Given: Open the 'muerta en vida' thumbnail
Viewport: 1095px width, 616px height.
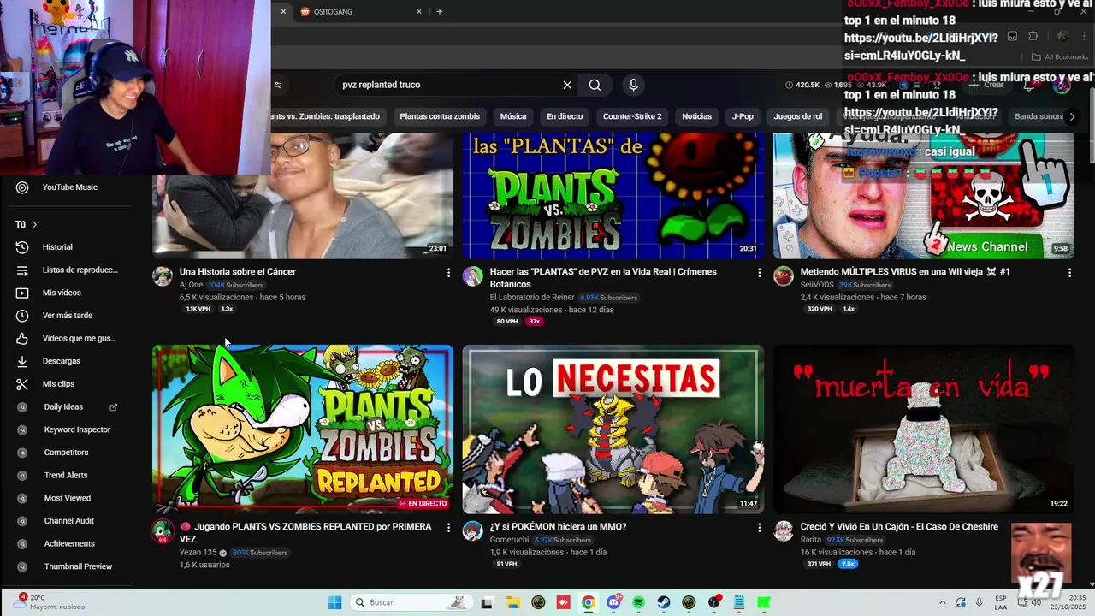Looking at the screenshot, I should tap(924, 429).
